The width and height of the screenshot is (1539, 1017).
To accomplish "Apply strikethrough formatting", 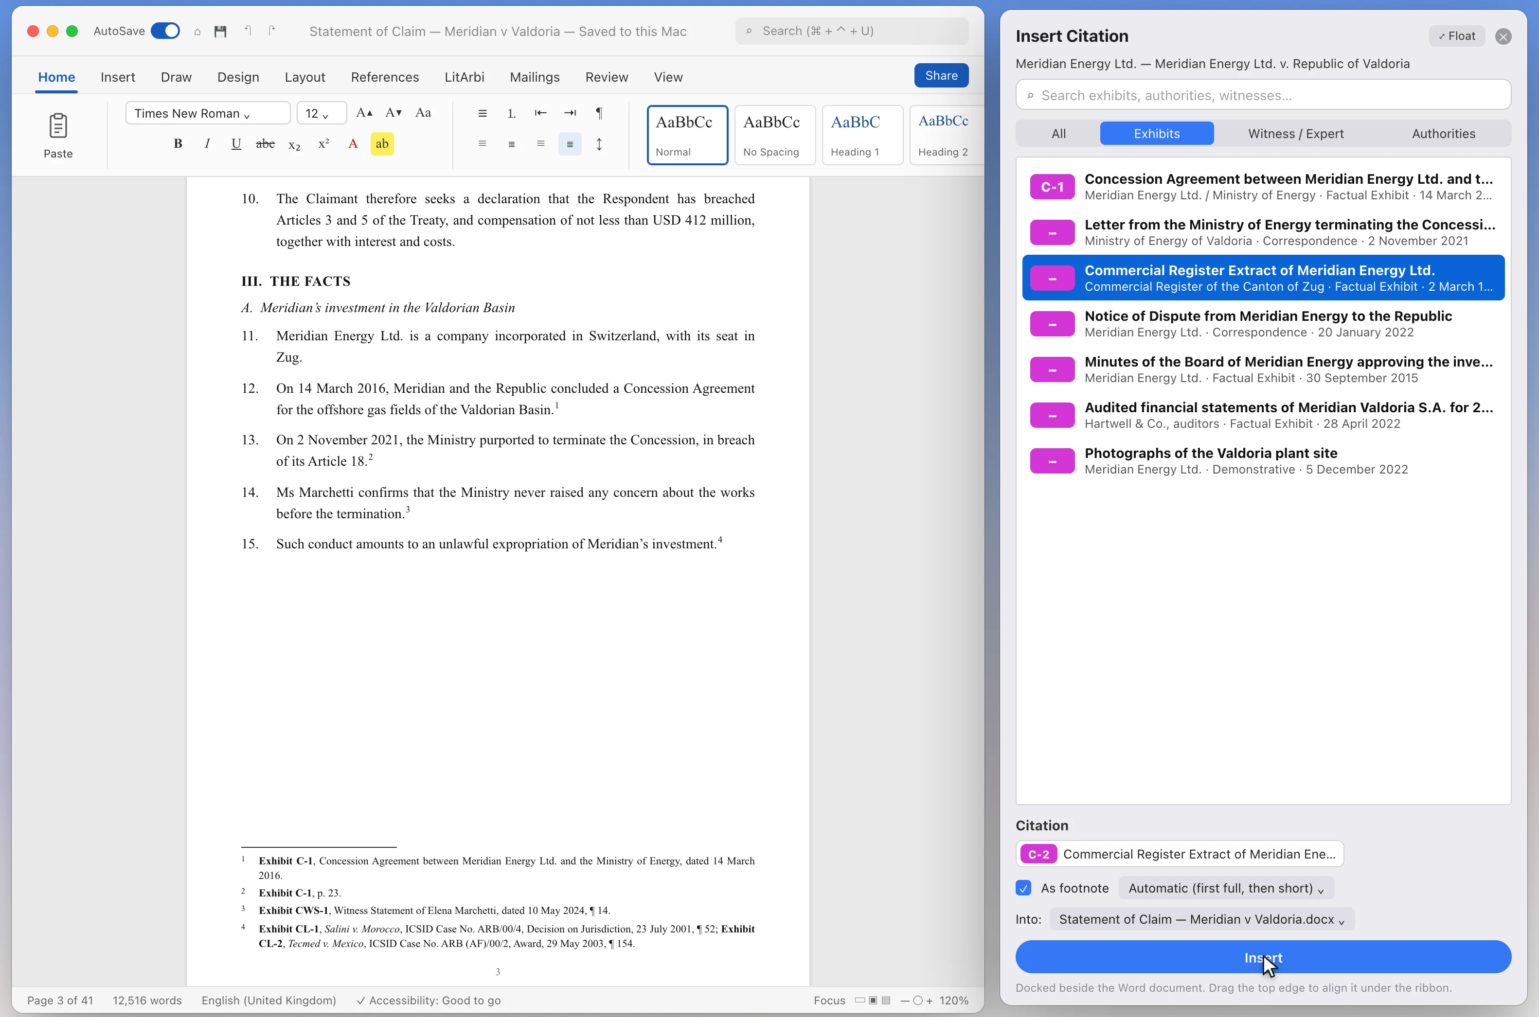I will pos(266,144).
